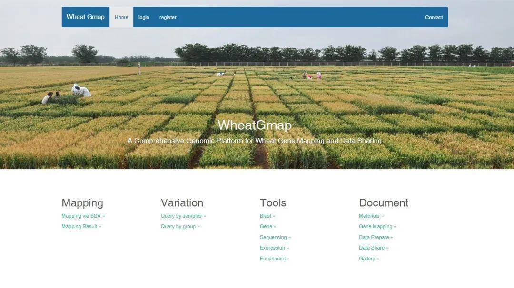Open the Enrichment tool link
The height and width of the screenshot is (288, 514).
(274, 259)
